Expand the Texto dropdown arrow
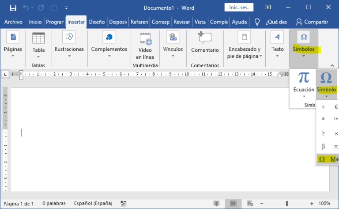Viewport: 339px width, 209px height. click(x=277, y=56)
